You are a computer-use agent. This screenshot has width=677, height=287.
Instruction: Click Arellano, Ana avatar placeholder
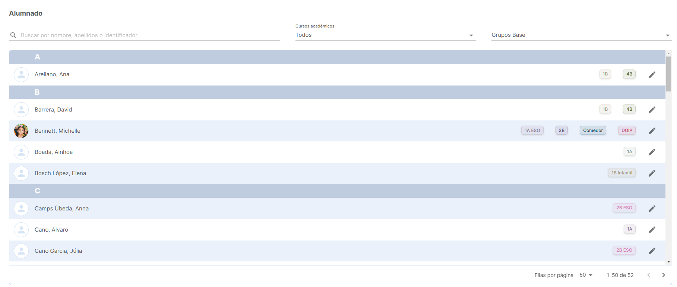click(21, 75)
